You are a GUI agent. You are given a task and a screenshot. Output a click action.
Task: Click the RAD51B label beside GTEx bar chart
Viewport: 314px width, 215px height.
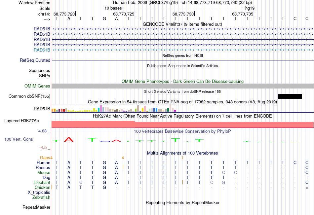click(x=42, y=109)
